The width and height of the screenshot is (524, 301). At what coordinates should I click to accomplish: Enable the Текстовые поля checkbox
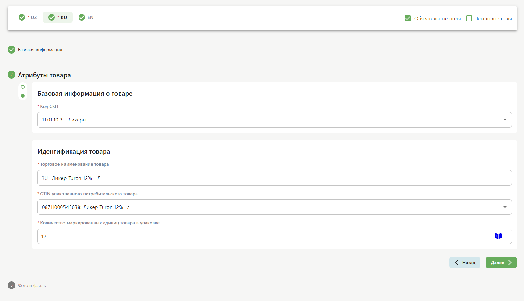(x=469, y=19)
